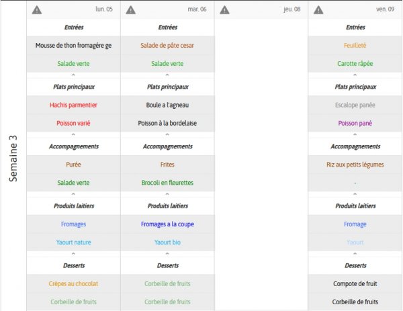This screenshot has height=311, width=403.
Task: Open the mar. 06 date header
Action: point(197,9)
